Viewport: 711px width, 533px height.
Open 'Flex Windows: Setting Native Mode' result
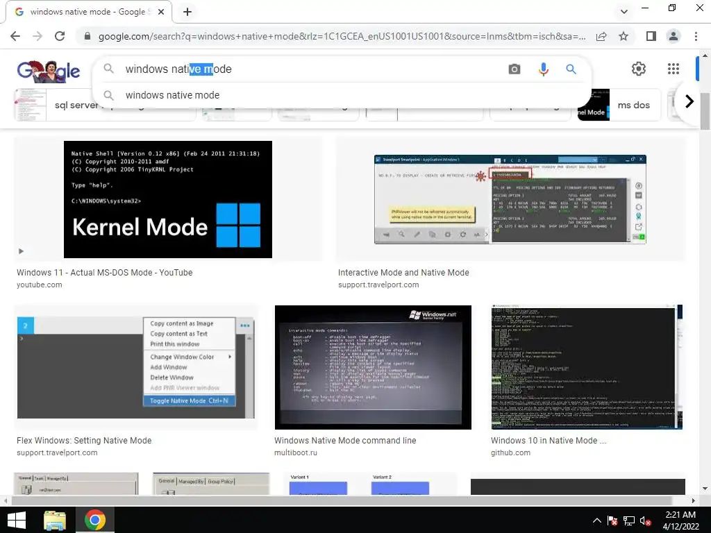point(84,441)
